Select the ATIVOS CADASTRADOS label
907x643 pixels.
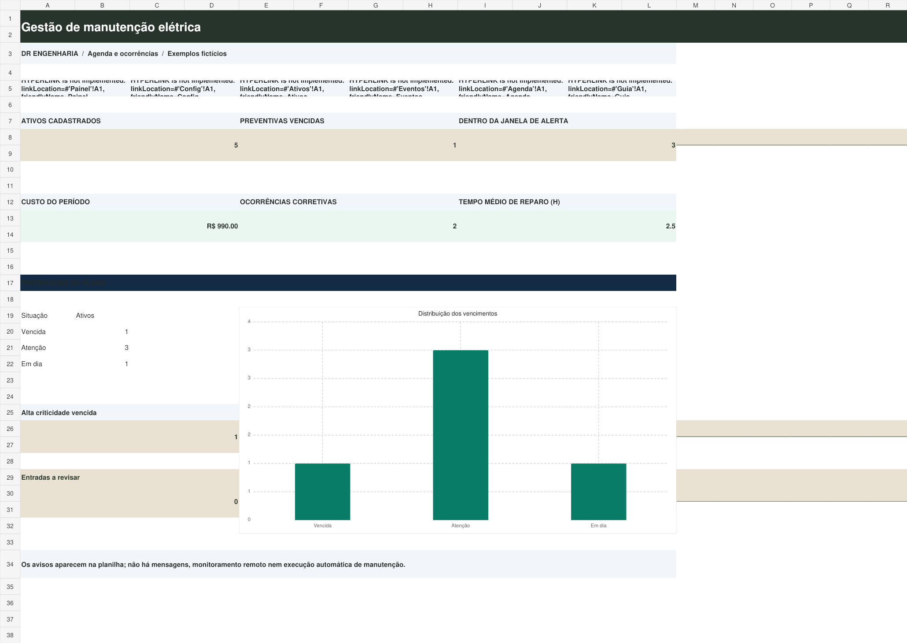(61, 121)
